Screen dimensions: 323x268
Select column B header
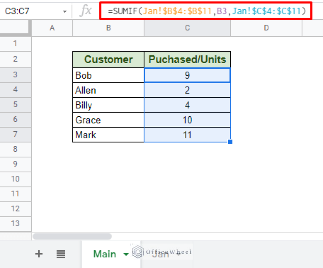(x=108, y=28)
